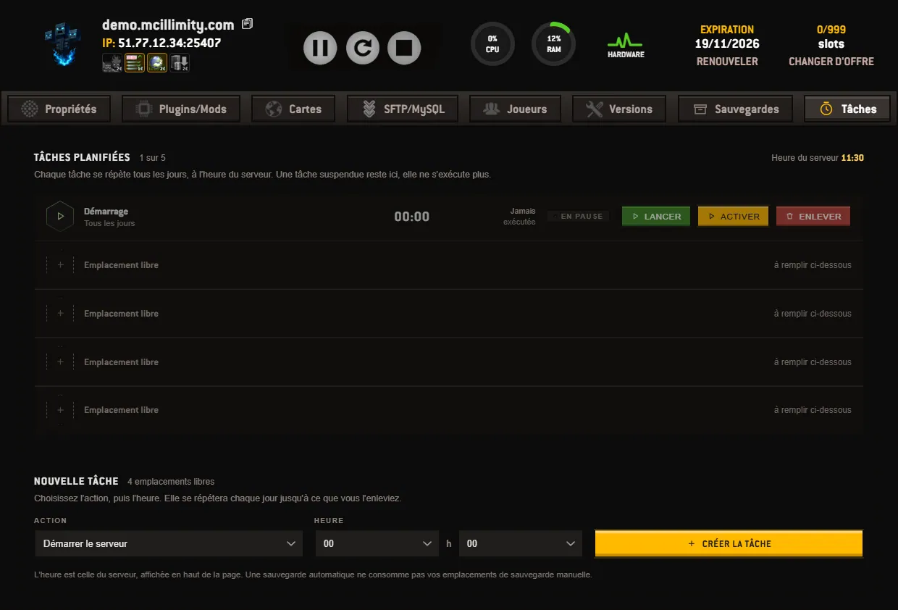This screenshot has width=898, height=610.
Task: Click the server time 11:30
Action: [x=852, y=158]
